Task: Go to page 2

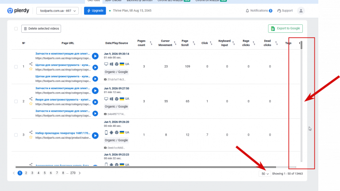Action: click(x=26, y=173)
